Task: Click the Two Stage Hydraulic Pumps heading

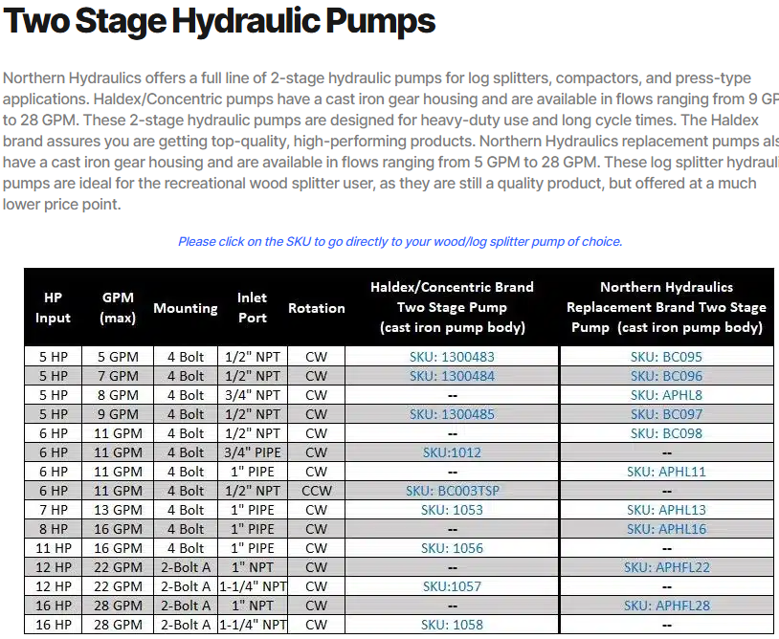Action: pos(220,21)
